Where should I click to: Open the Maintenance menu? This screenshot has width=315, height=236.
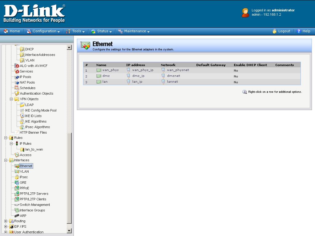tap(135, 31)
